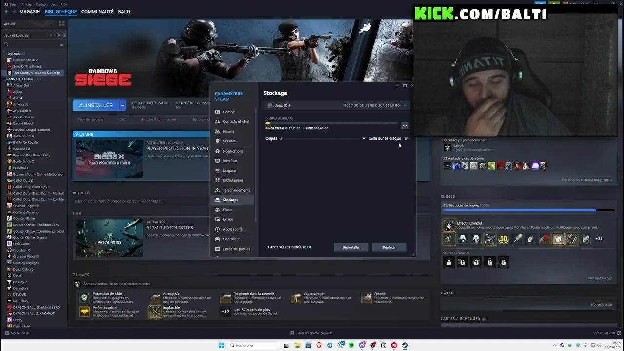
Task: Open Telegram from the taskbar
Action: point(330,345)
